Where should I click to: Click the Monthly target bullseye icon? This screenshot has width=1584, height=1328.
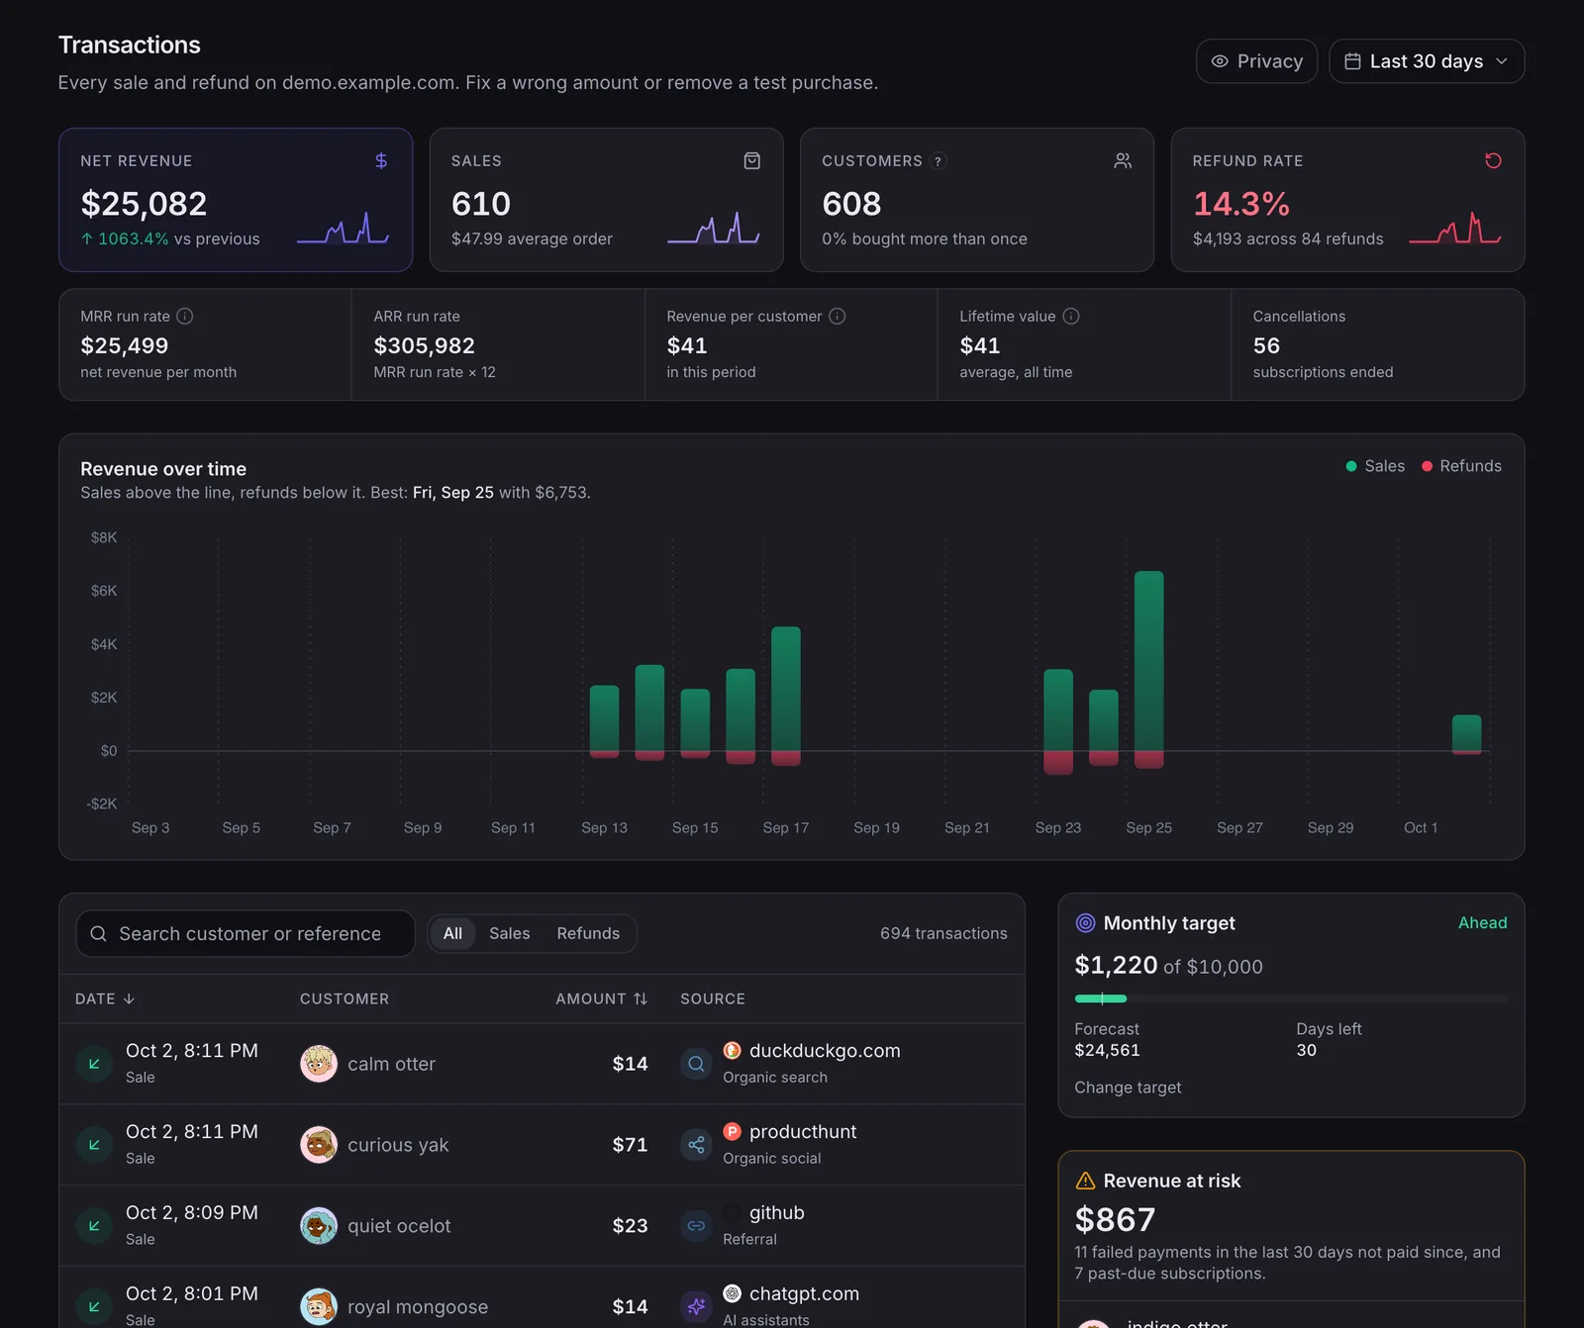pos(1085,923)
